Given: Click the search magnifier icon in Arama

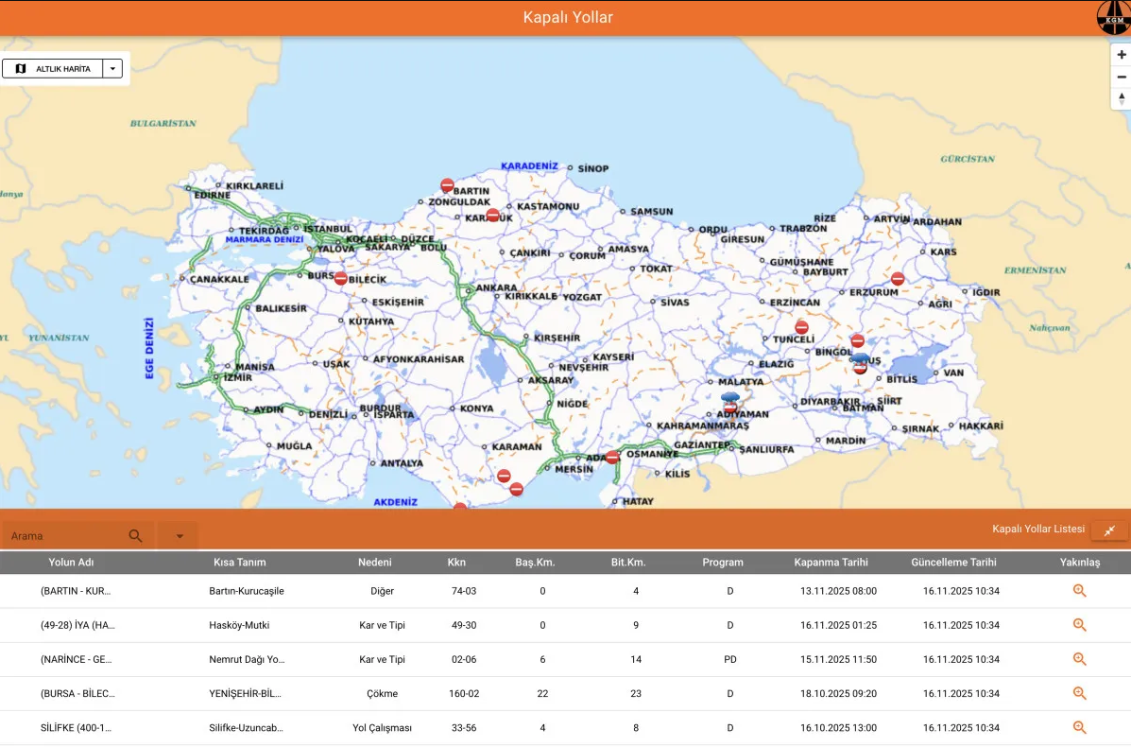Looking at the screenshot, I should point(135,536).
